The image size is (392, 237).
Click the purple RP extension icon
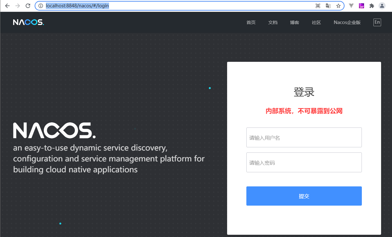(x=362, y=6)
